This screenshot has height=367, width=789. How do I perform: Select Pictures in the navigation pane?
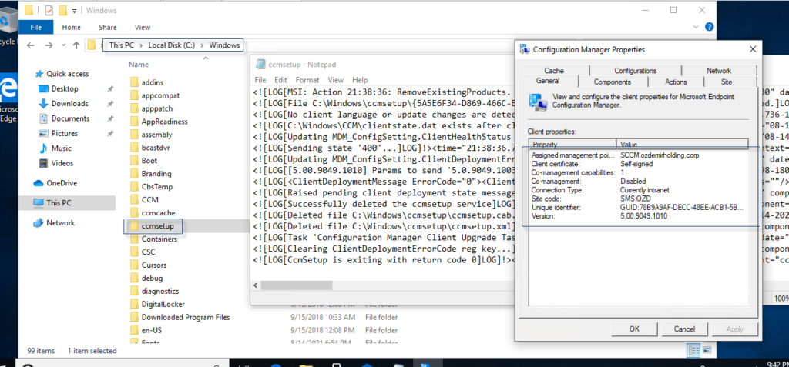pos(65,133)
